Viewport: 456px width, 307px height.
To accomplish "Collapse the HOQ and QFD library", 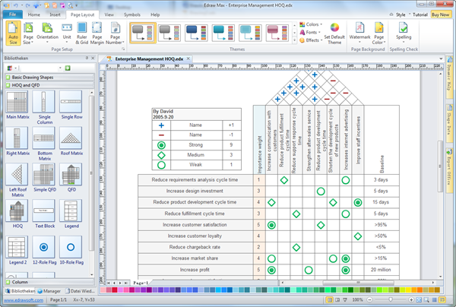I will click(x=49, y=85).
